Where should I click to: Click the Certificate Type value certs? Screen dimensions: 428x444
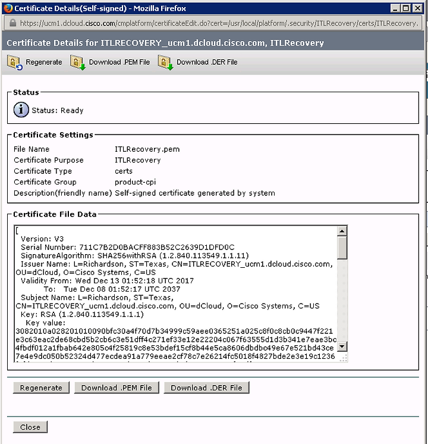point(124,171)
